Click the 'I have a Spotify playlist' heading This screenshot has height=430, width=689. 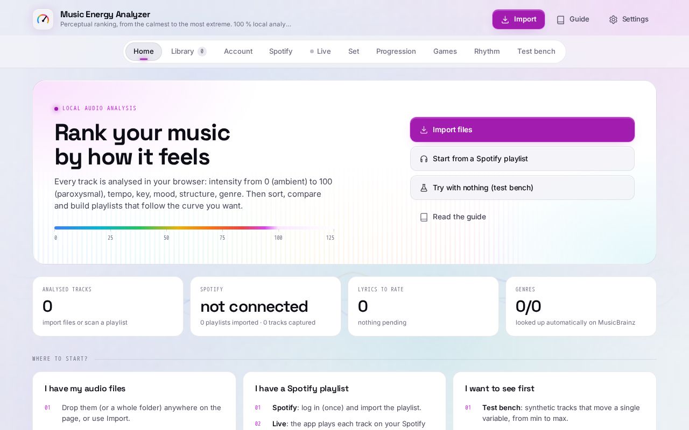click(x=302, y=389)
